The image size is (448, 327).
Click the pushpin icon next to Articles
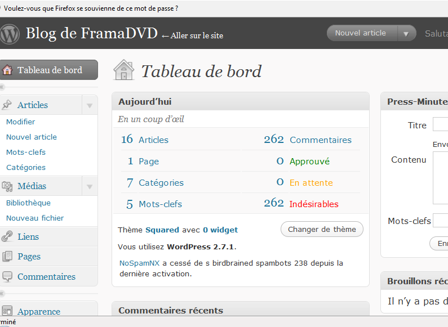[7, 105]
